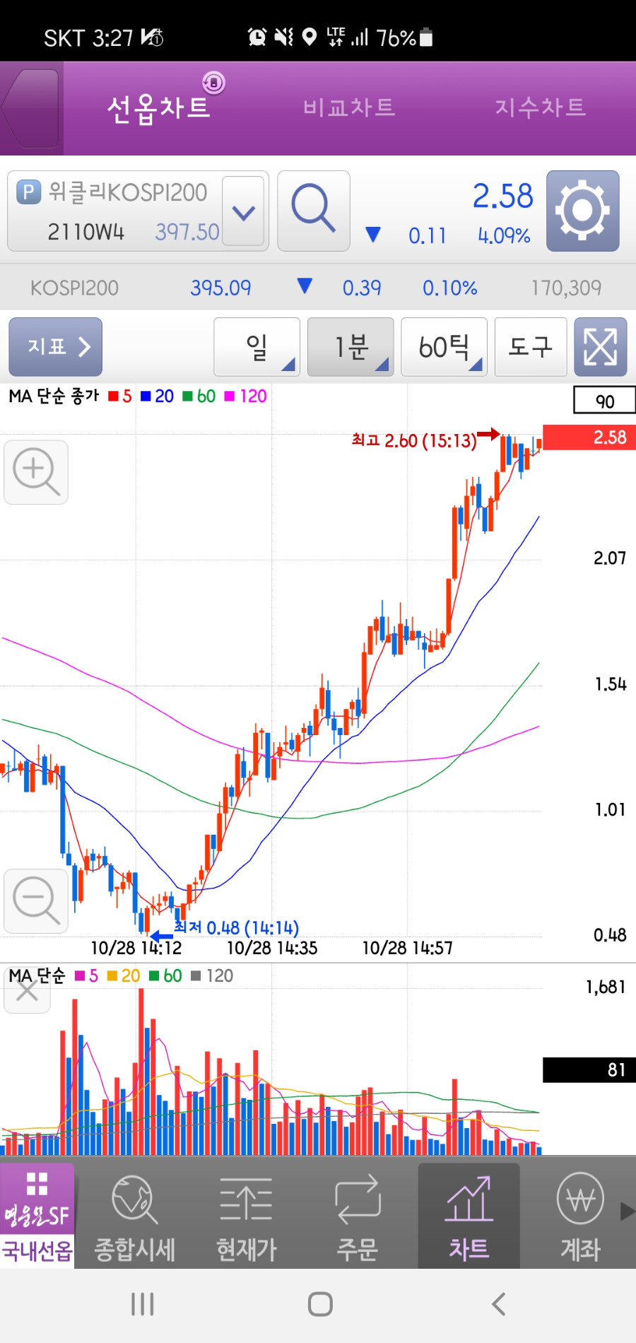The width and height of the screenshot is (636, 1343).
Task: Open 현재가 price icon
Action: [x=246, y=1218]
